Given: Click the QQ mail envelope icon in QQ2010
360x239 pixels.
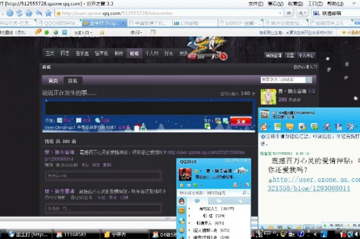Looking at the screenshot, I should click(x=188, y=185).
